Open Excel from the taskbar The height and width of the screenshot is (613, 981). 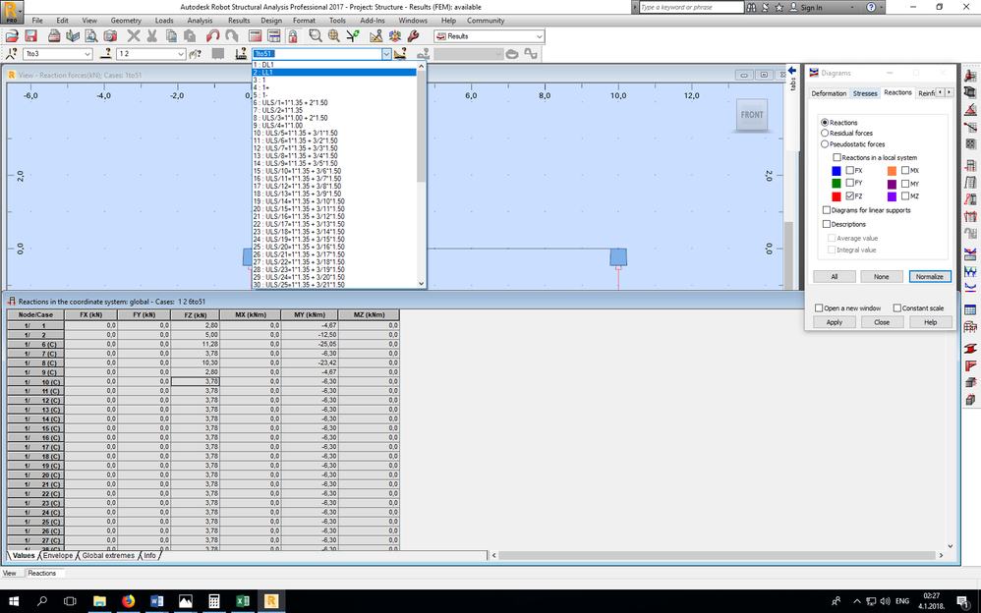(242, 601)
